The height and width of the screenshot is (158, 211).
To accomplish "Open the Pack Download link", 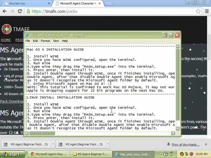I will tap(12, 101).
